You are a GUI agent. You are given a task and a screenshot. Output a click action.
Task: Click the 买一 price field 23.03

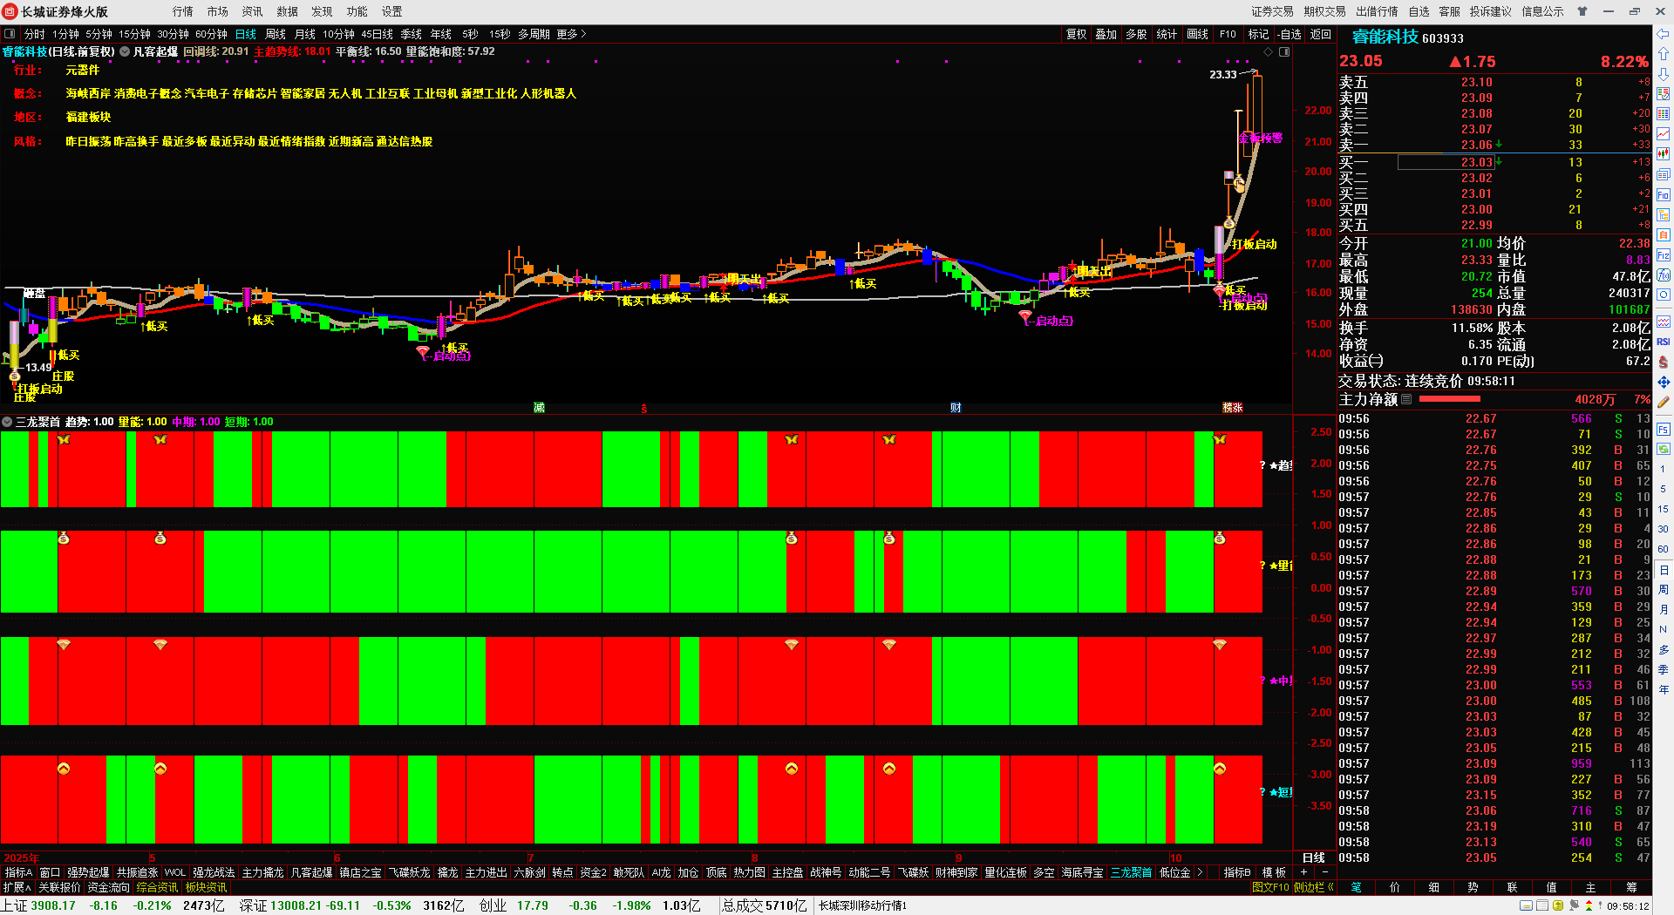point(1446,162)
